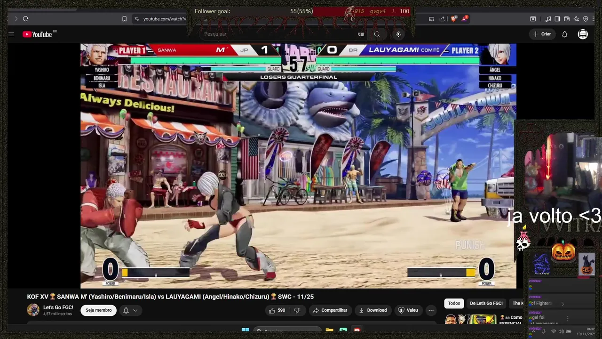Open the account avatar menu
This screenshot has height=339, width=602.
coord(583,34)
